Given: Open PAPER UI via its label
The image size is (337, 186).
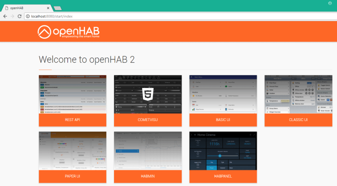Looking at the screenshot, I should (x=72, y=177).
